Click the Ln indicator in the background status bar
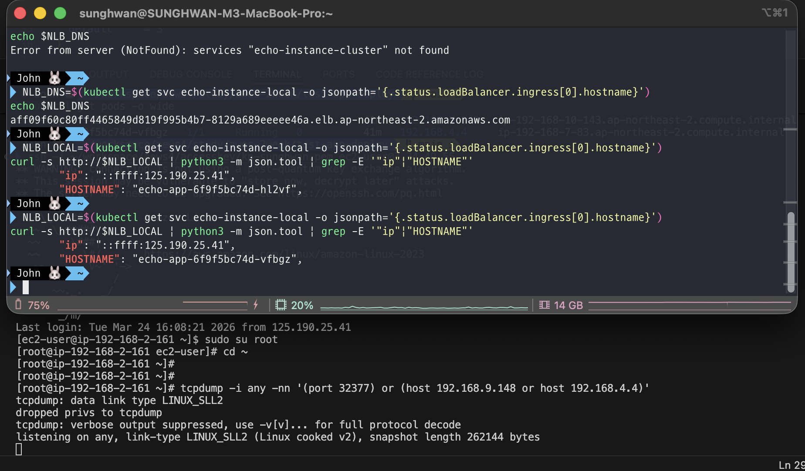 [x=791, y=465]
